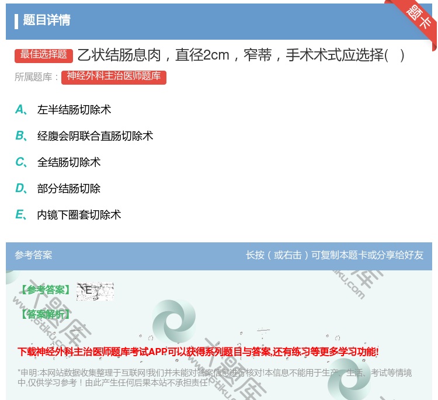438x400 pixels.
Task: Choose option B 经腹会阴联合直肠切除术
Action: (x=95, y=136)
